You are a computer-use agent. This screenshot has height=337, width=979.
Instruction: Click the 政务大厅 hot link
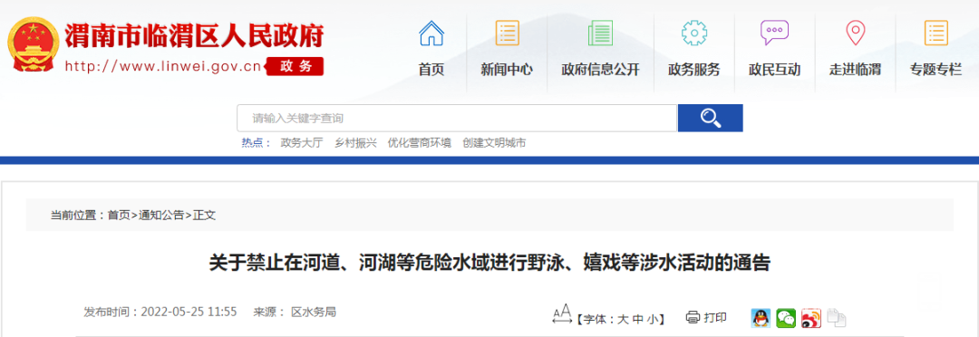[302, 143]
